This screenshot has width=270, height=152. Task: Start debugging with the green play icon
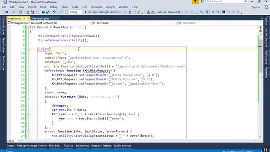coord(86,12)
